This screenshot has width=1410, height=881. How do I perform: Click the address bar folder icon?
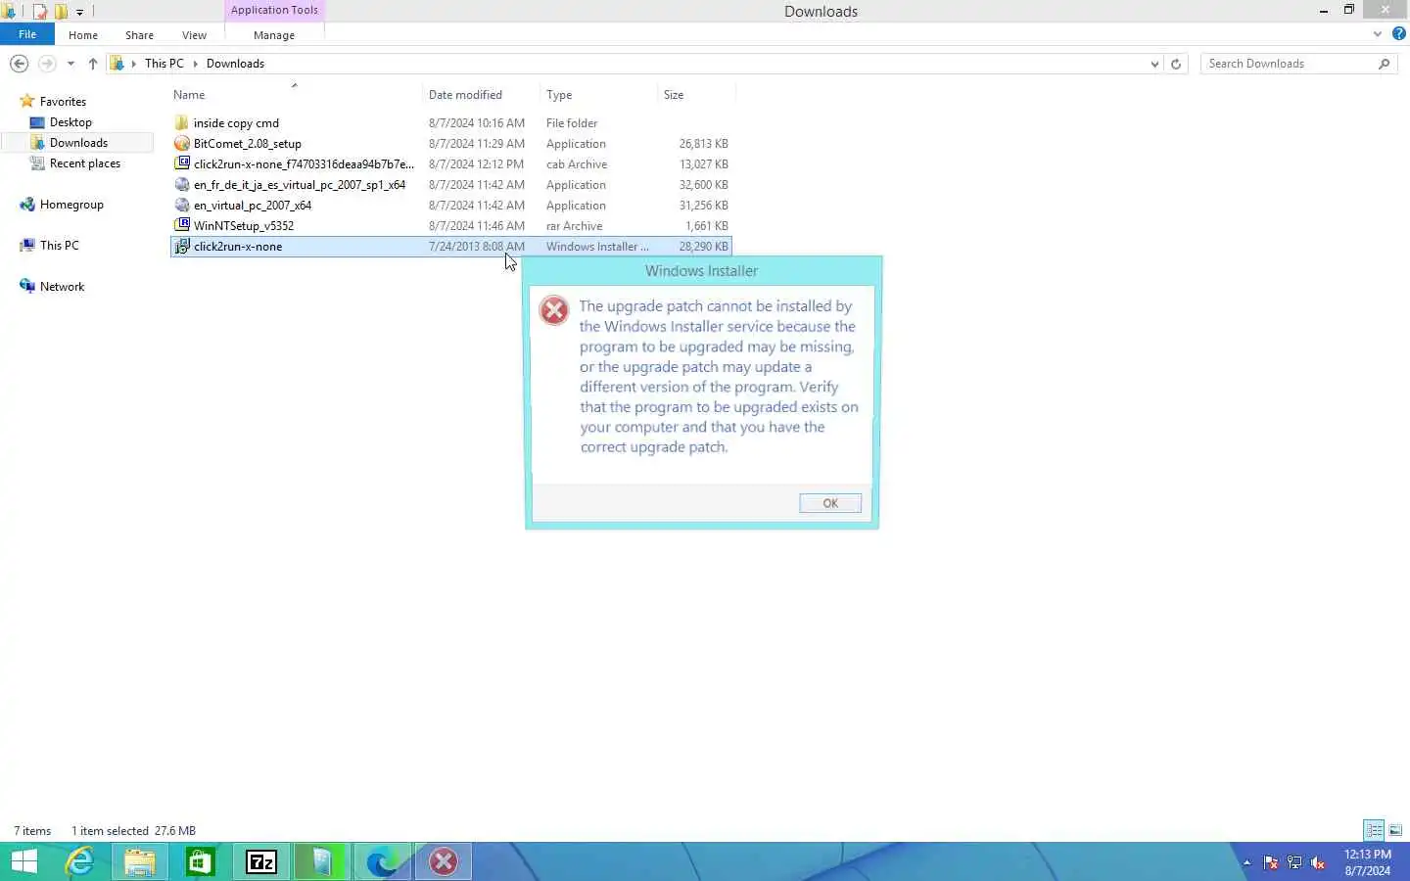(x=117, y=64)
